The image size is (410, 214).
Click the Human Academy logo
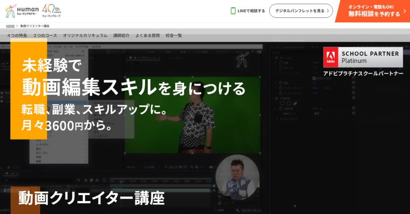pyautogui.click(x=22, y=11)
